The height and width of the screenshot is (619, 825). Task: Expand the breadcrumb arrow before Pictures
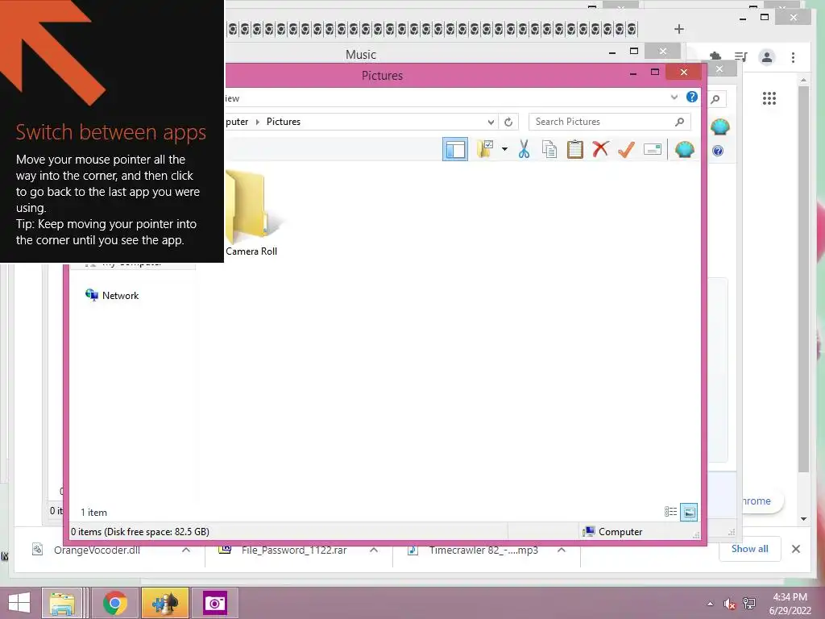(x=257, y=123)
